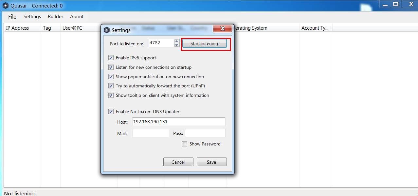Maximize the Quasar main window
This screenshot has width=418, height=196.
pyautogui.click(x=396, y=4)
